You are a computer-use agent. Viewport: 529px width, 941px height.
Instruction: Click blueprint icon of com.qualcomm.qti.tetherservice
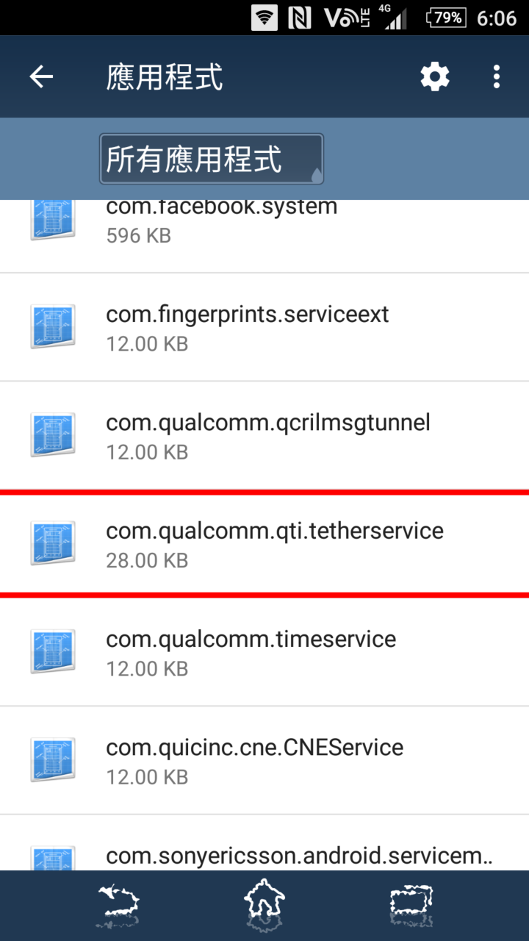[x=53, y=543]
